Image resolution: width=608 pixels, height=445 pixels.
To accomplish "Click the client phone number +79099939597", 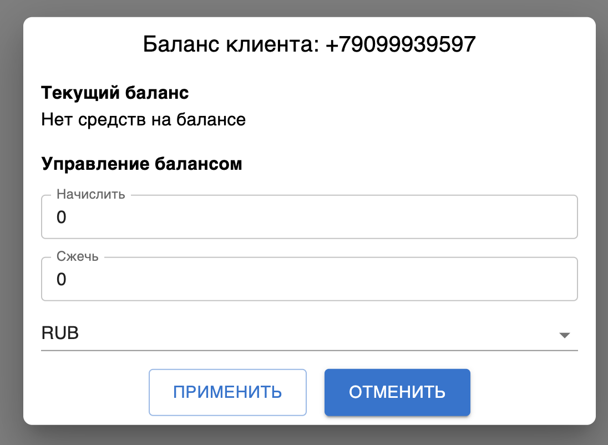I will coord(401,44).
